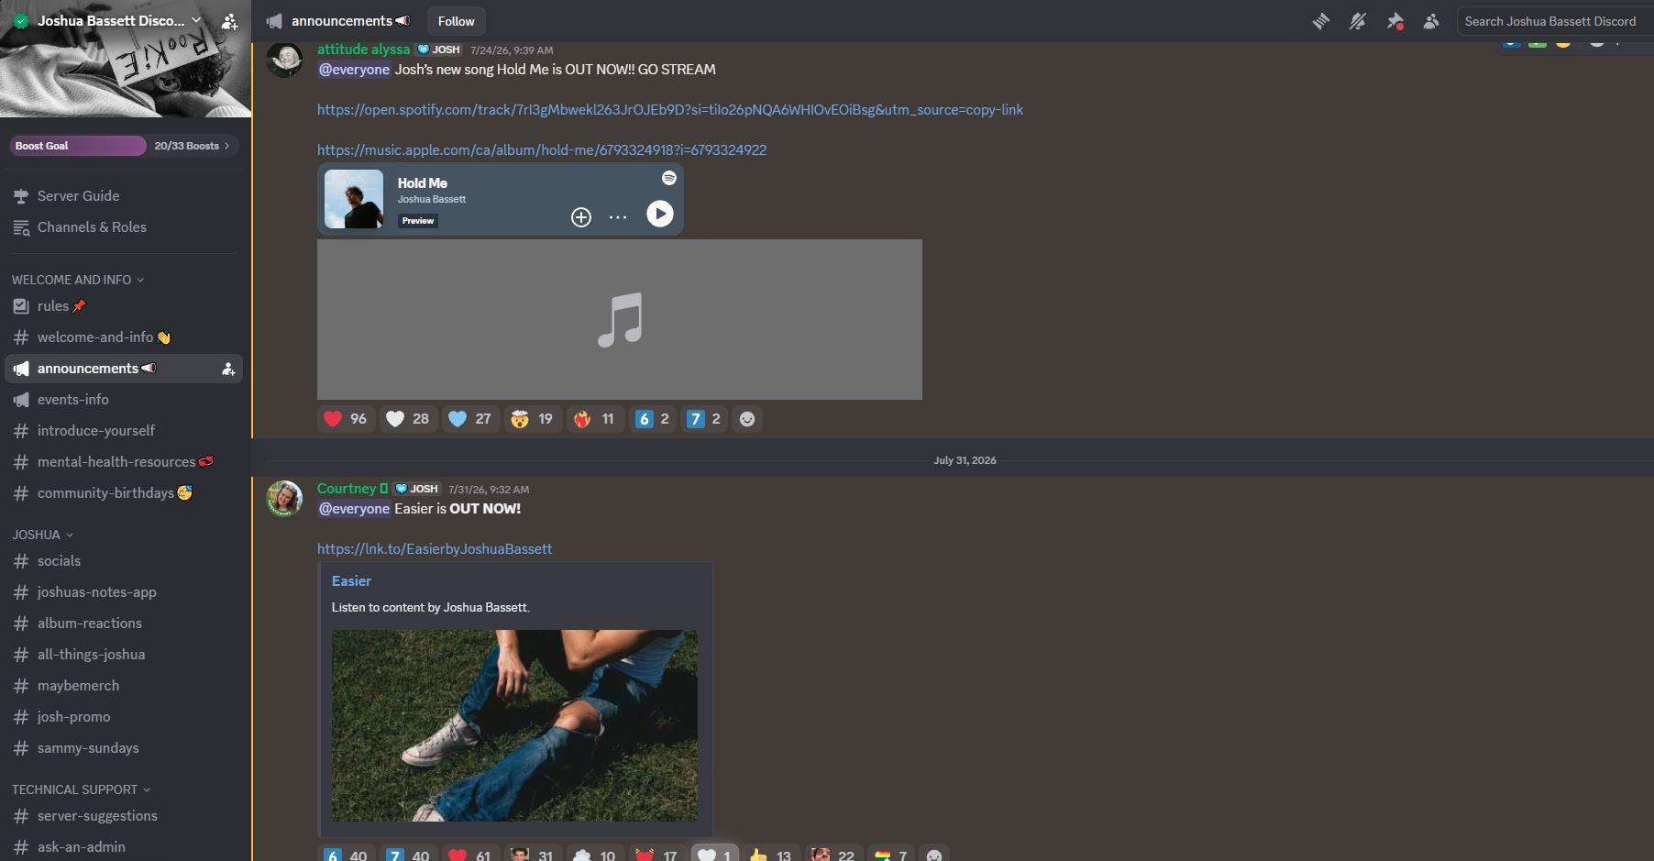Click invite people icon beside server name
The height and width of the screenshot is (861, 1654).
click(230, 20)
